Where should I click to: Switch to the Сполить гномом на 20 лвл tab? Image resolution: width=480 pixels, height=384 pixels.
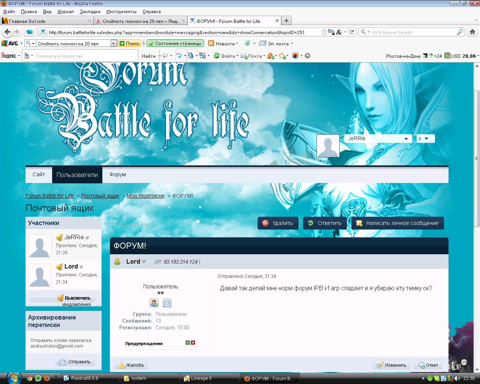(140, 21)
